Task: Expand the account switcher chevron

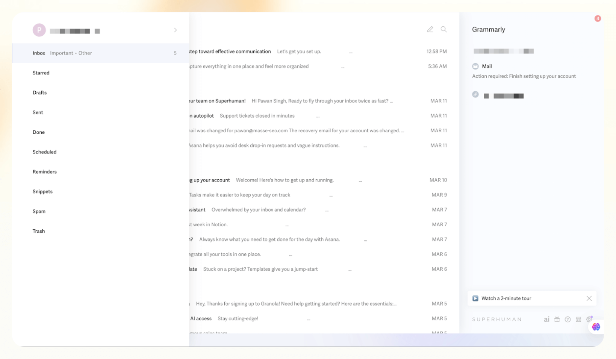Action: [x=176, y=30]
